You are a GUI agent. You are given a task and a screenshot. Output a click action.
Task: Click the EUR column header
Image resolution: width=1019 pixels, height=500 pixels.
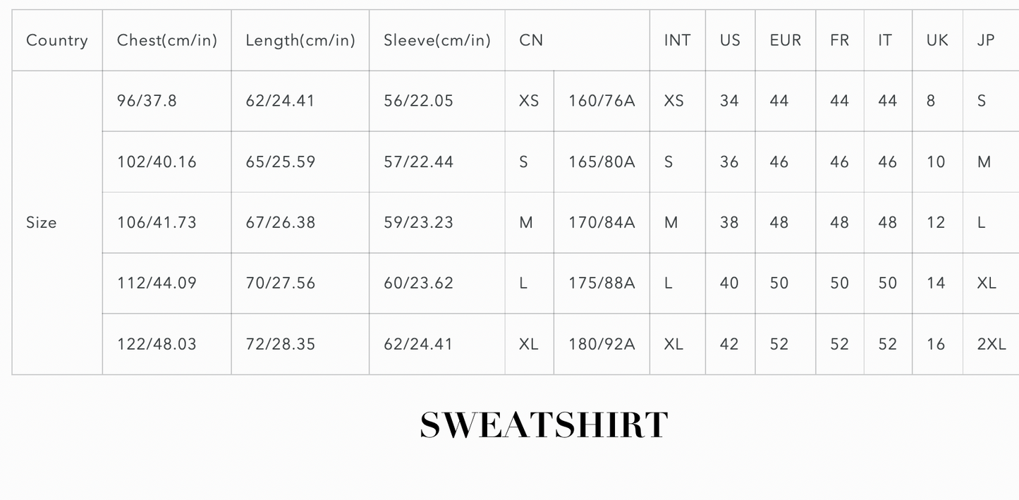point(786,40)
